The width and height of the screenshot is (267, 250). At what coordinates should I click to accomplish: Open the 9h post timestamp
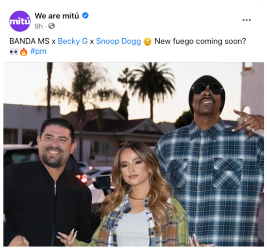tap(38, 26)
